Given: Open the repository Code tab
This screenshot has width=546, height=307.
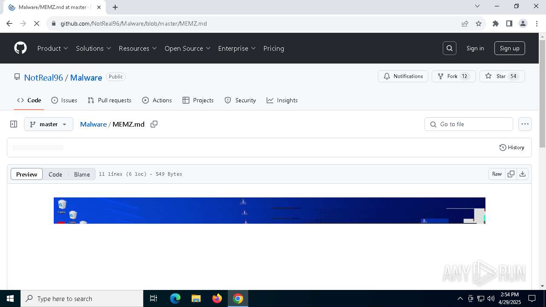Looking at the screenshot, I should (29, 100).
